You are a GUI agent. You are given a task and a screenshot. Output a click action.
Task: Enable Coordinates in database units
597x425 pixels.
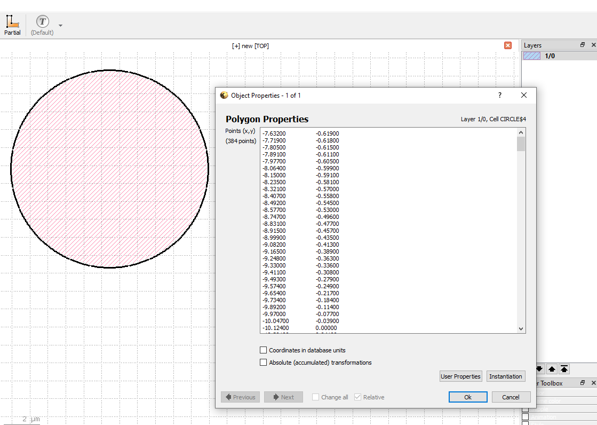[263, 350]
